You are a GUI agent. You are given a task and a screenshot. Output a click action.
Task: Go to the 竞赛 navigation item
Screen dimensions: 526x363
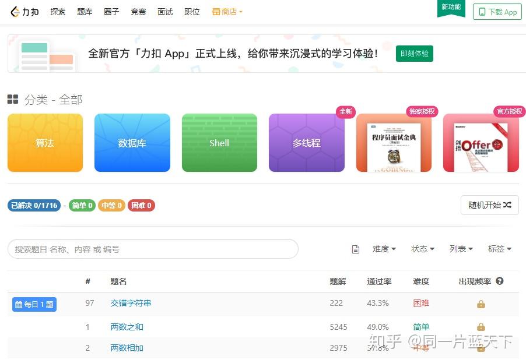click(x=138, y=12)
